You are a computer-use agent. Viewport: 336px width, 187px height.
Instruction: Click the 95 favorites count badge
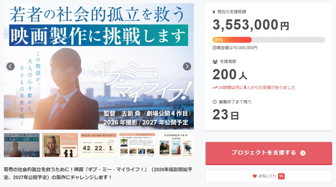(281, 176)
